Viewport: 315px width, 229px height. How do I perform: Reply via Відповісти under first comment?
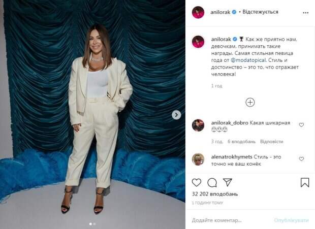click(272, 142)
